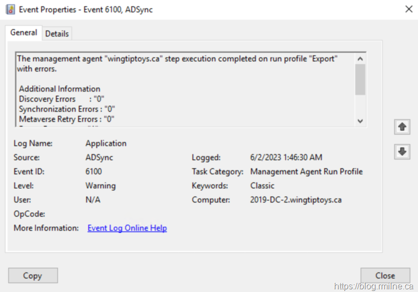Click the Event ID value 6100
Image resolution: width=418 pixels, height=292 pixels.
94,172
